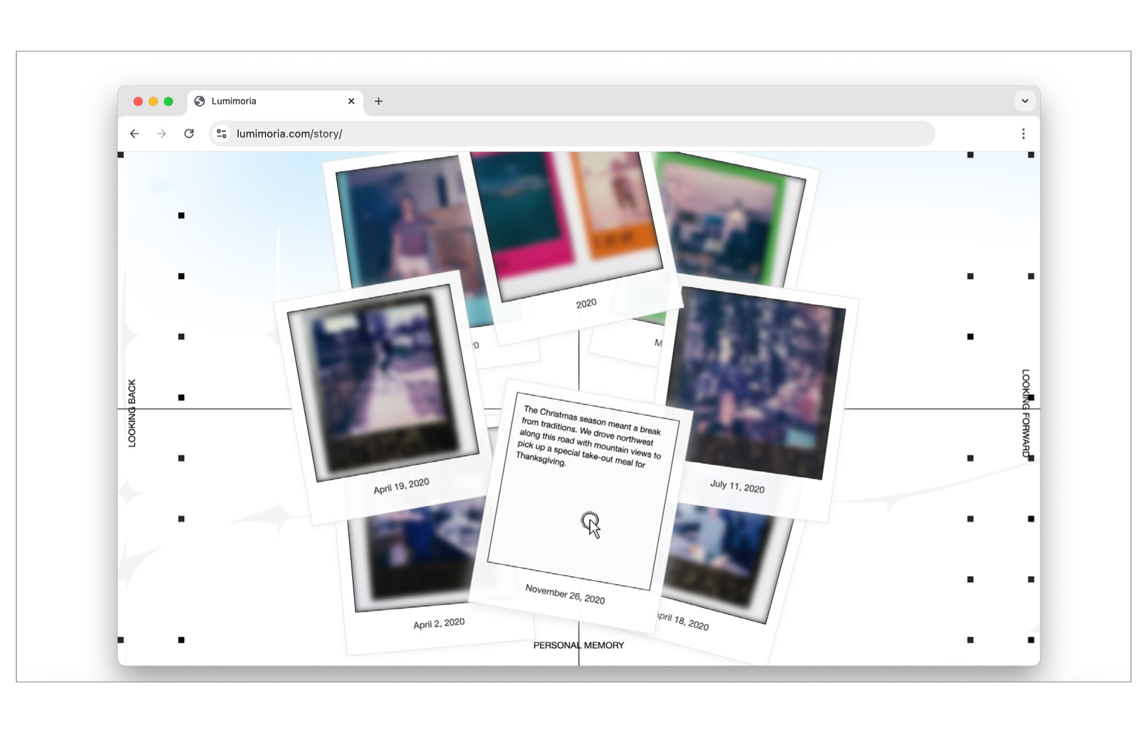Open a new browser tab
The image size is (1148, 733).
378,101
